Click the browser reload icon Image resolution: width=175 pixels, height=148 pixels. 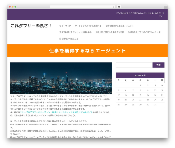click(x=114, y=7)
